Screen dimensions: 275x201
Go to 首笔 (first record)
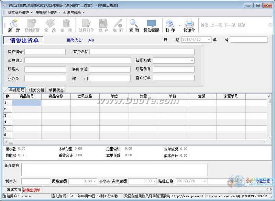pos(204,25)
